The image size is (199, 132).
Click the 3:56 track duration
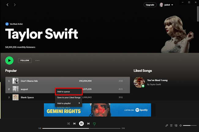point(121,81)
